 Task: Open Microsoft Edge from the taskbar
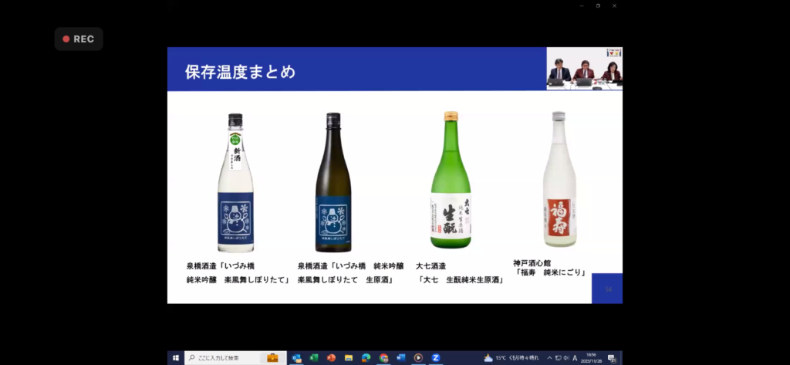click(x=366, y=358)
